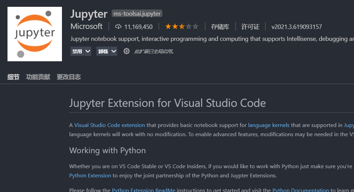Click the install count 11,169,450
This screenshot has height=192, width=354.
139,27
